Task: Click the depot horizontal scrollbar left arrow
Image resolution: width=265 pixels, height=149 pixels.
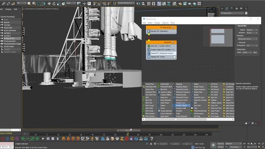Action: 144,119
